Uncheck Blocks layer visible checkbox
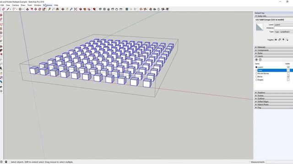The width and height of the screenshot is (293, 164). pyautogui.click(x=288, y=77)
